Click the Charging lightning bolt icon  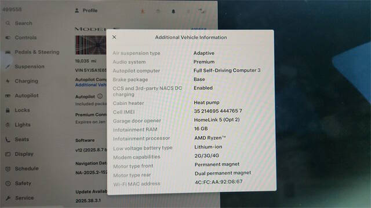coord(8,81)
